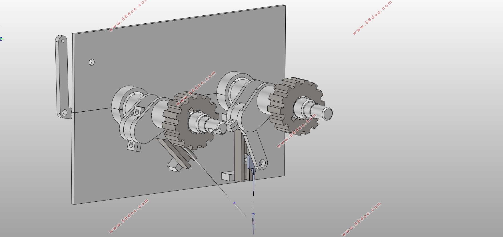The image size is (503, 237).
Task: Click the small rectangular block beside vertical rail
Action: click(x=227, y=176)
